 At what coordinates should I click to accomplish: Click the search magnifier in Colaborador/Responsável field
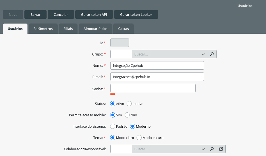[212, 149]
